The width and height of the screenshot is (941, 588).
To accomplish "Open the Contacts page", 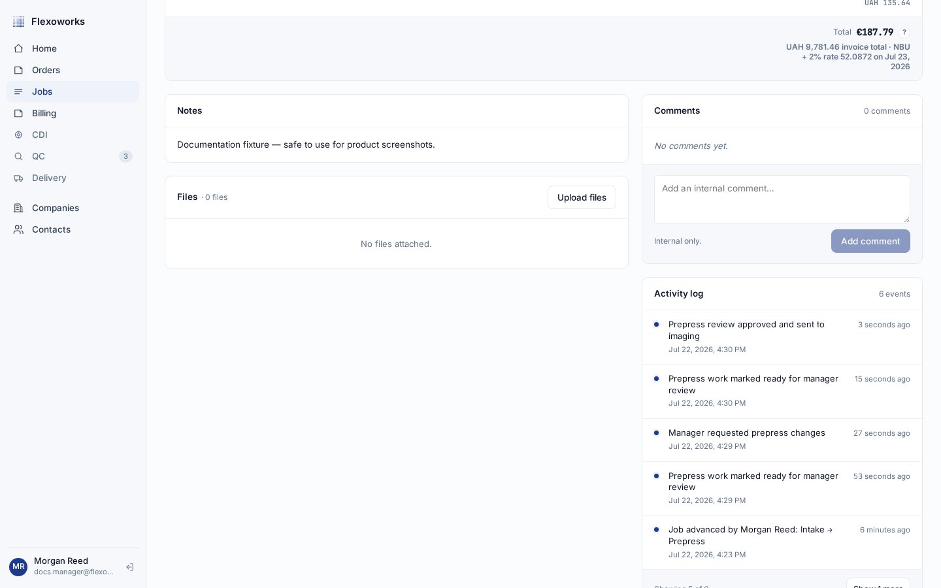I will coord(73,229).
